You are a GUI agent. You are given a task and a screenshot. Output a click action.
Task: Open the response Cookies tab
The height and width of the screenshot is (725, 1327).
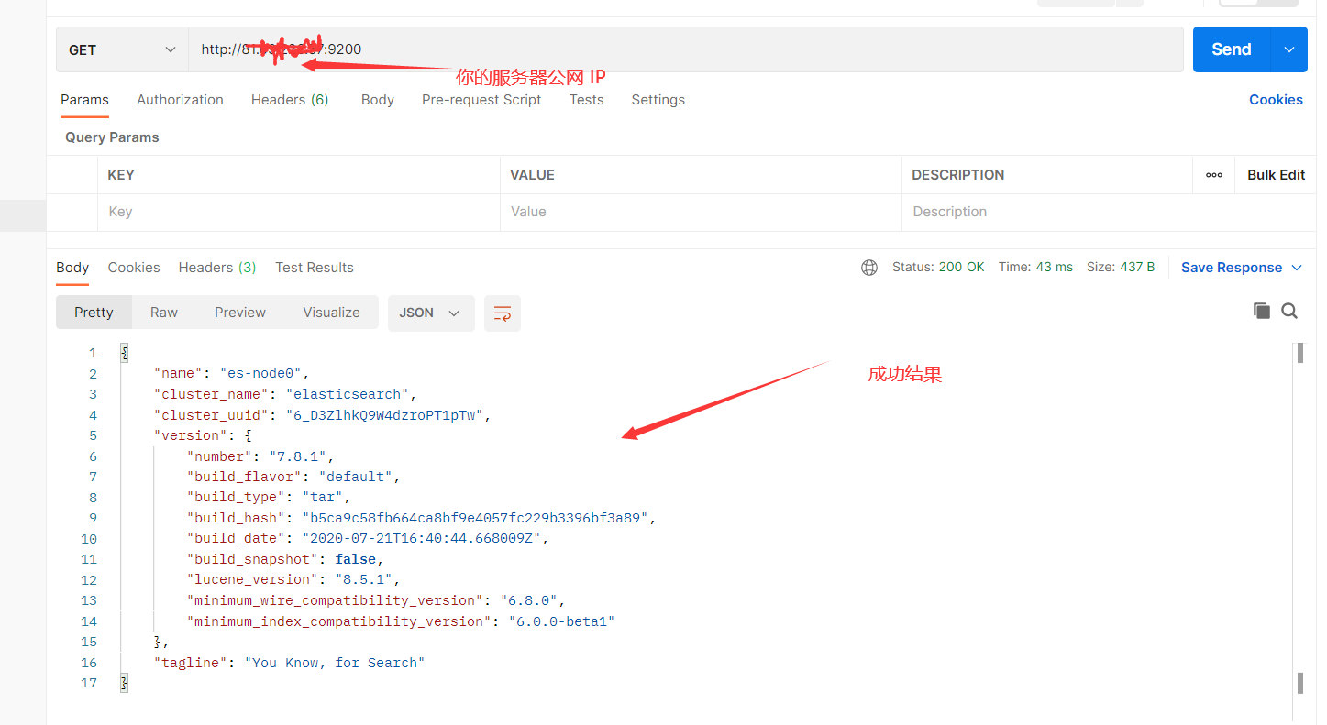point(134,268)
